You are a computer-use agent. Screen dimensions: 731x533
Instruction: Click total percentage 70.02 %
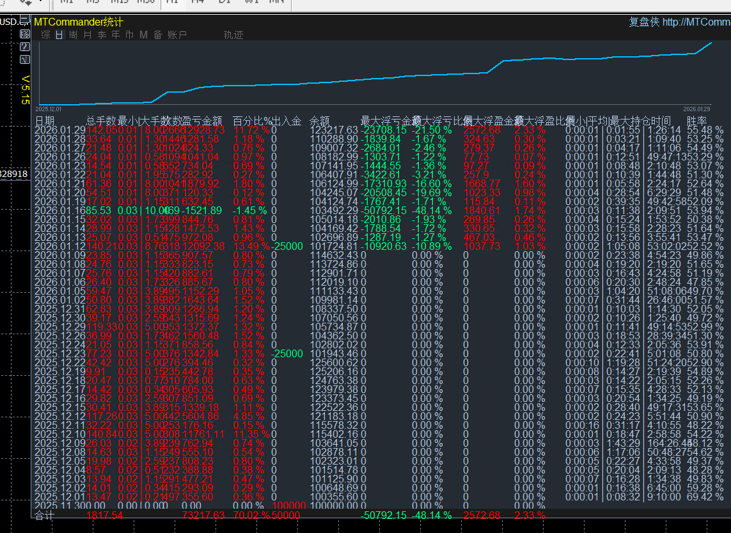252,516
